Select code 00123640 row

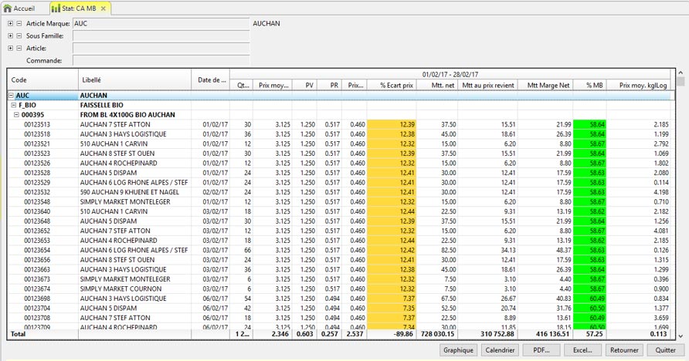[341, 211]
